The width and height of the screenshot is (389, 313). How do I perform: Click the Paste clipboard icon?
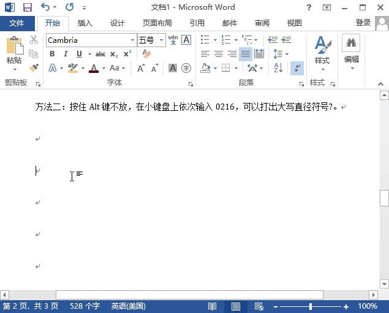click(x=14, y=51)
